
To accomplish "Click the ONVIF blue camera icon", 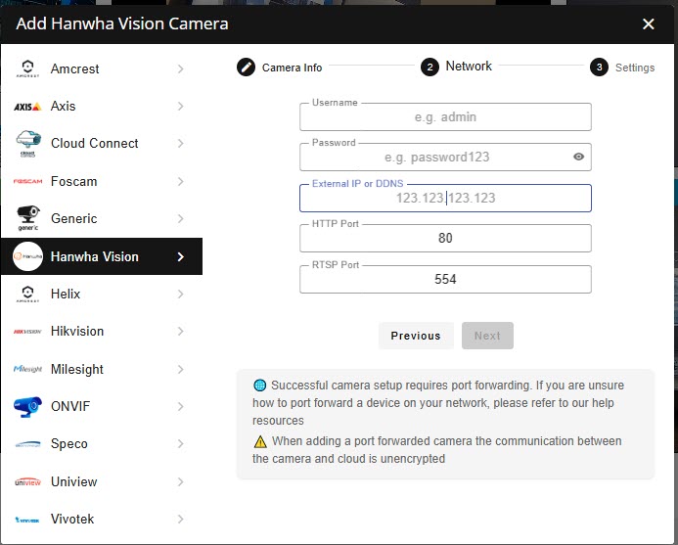I will 27,406.
